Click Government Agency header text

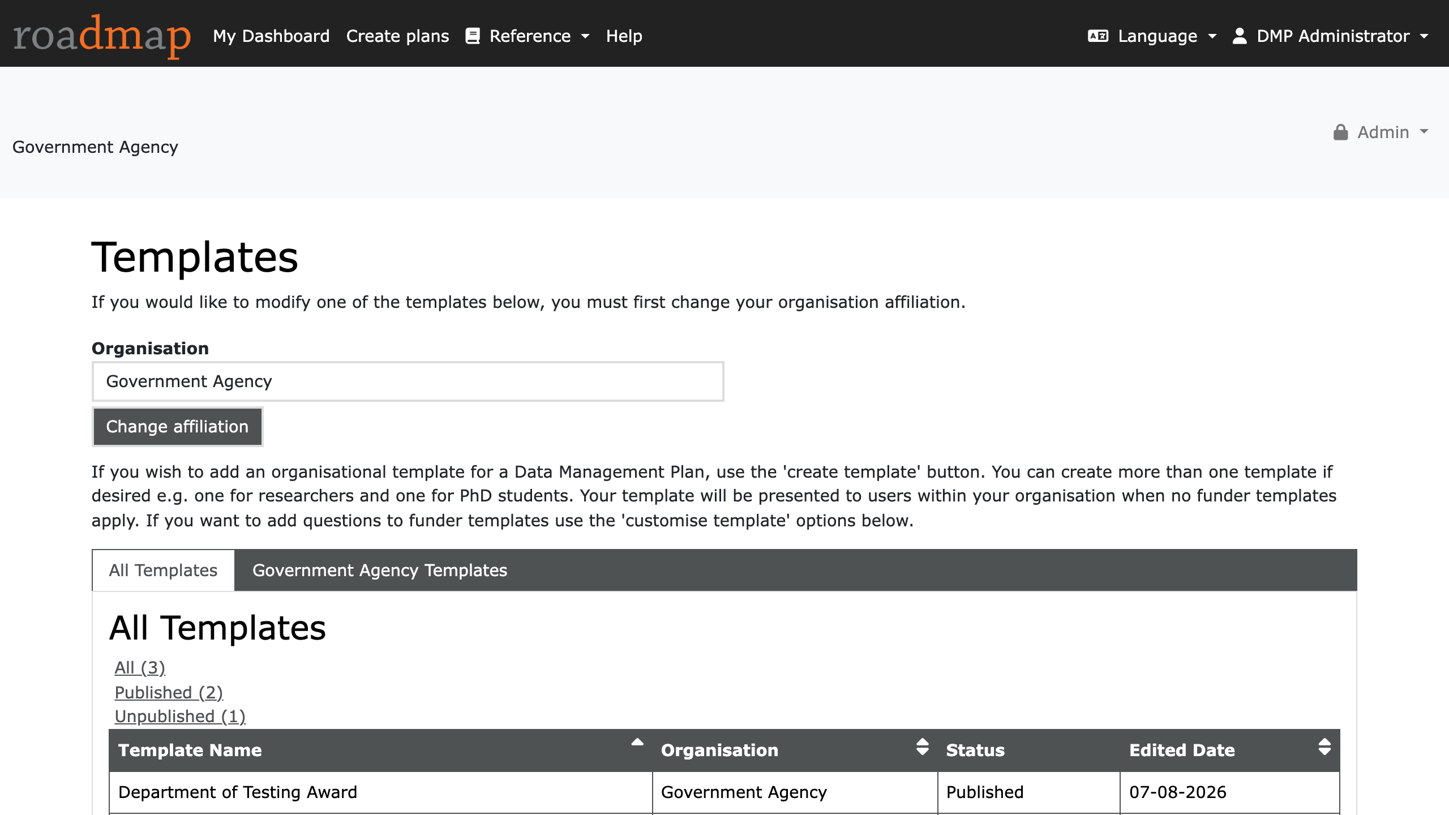[95, 147]
